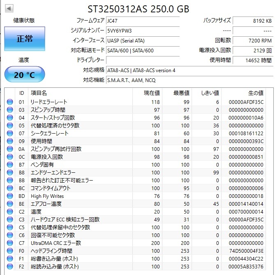
Task: Click raw value 000014140014
Action: click(246, 204)
